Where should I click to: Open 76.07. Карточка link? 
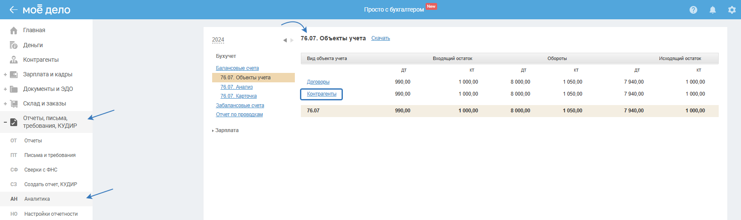tap(239, 96)
